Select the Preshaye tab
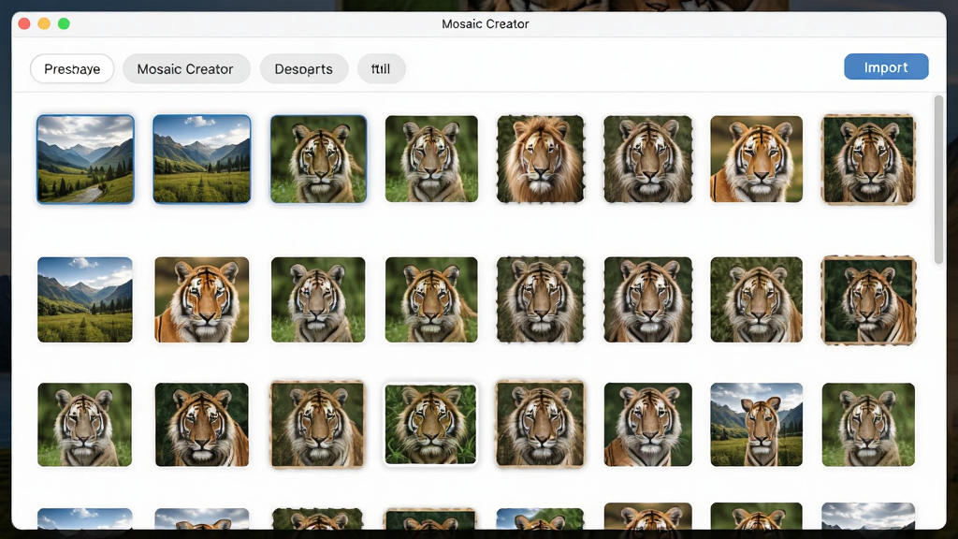 click(x=72, y=68)
